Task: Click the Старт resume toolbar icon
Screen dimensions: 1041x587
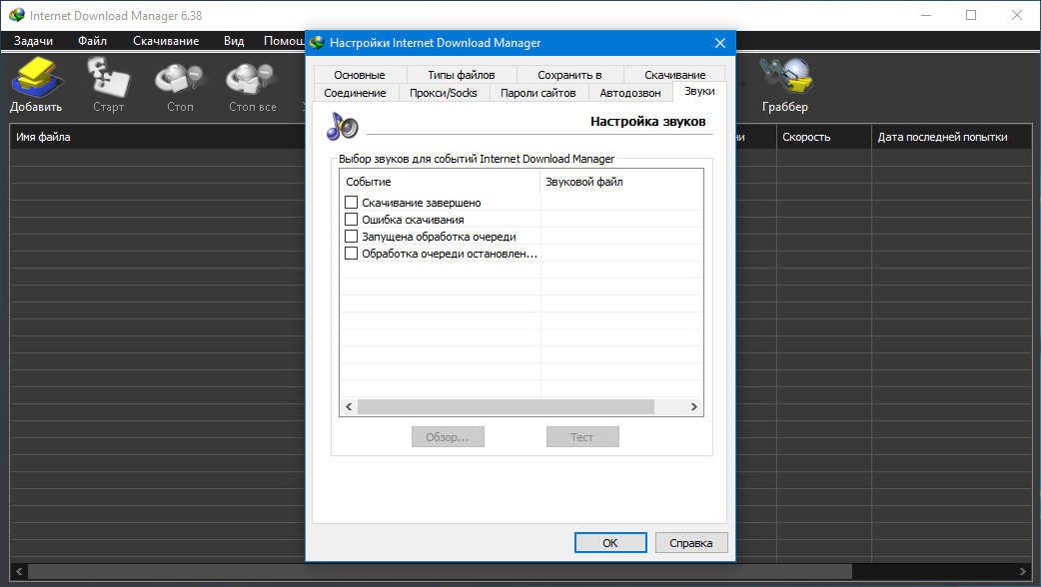Action: click(108, 85)
